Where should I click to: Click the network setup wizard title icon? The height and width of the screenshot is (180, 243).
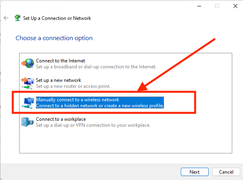[x=18, y=18]
